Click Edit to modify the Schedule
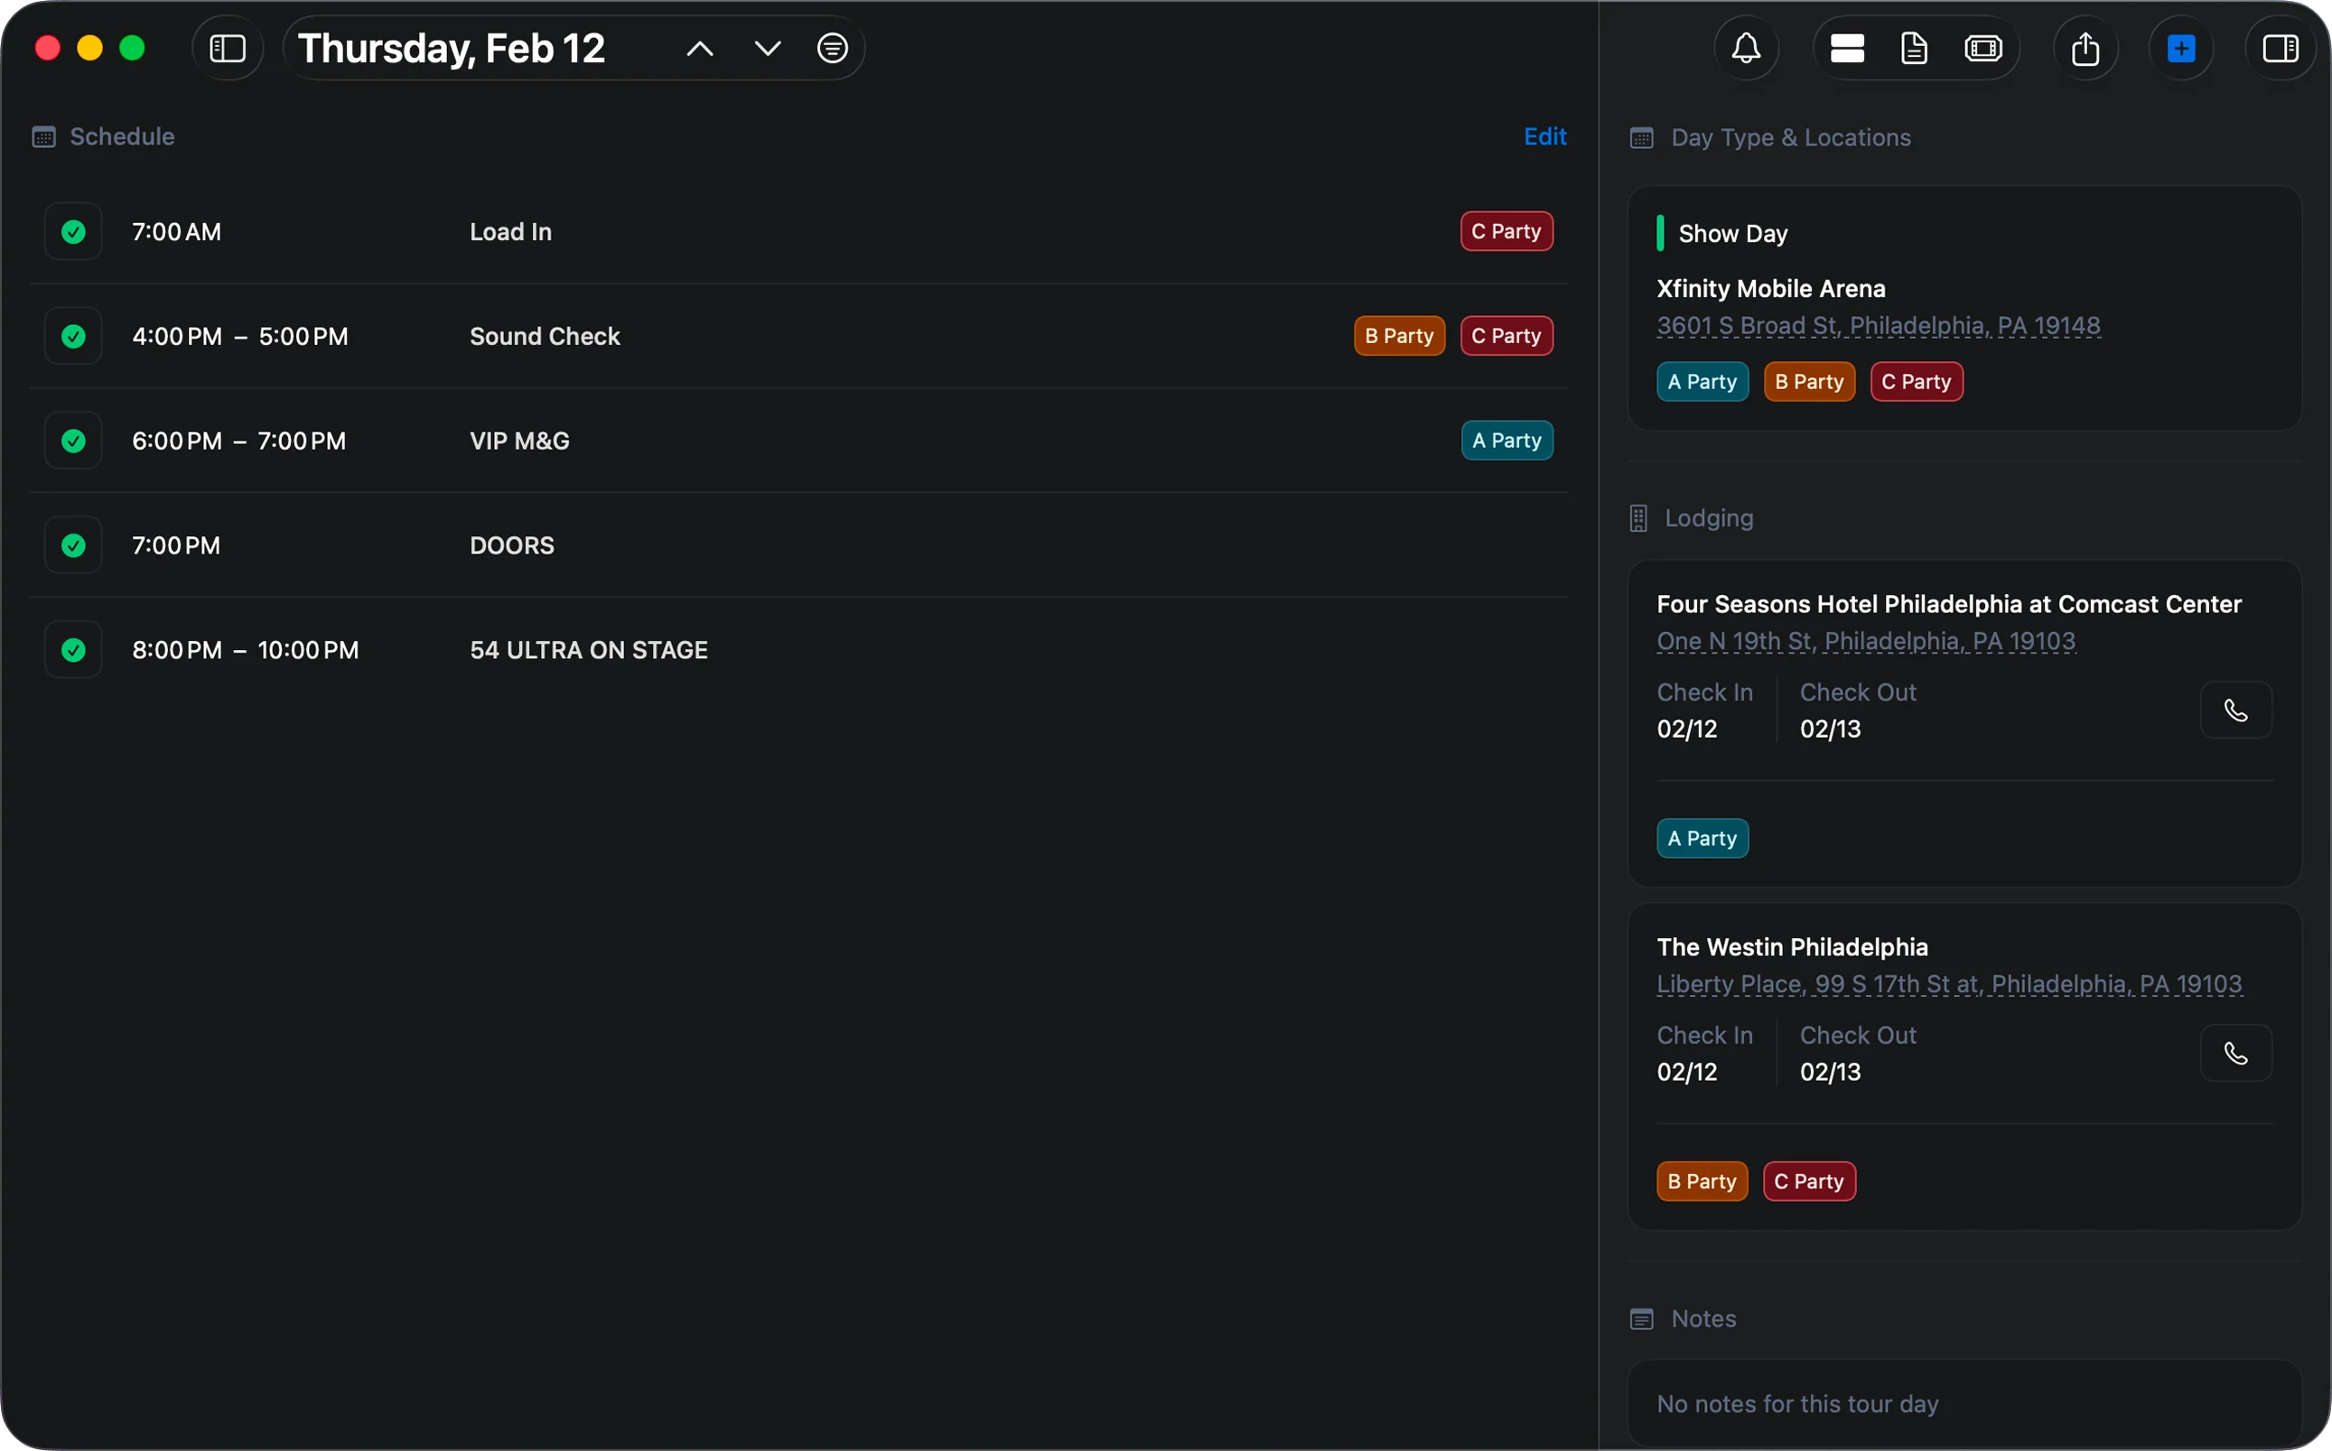This screenshot has height=1451, width=2332. [x=1544, y=136]
